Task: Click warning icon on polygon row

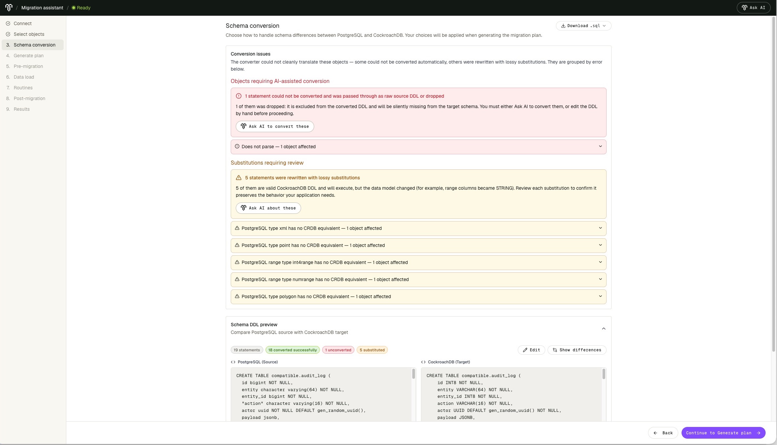Action: tap(237, 296)
